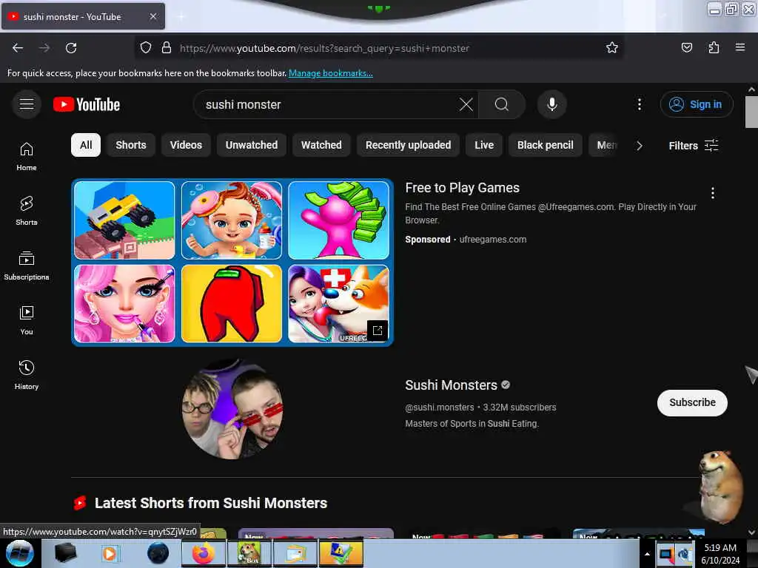Close the sushi monster YouTube tab

pos(153,16)
